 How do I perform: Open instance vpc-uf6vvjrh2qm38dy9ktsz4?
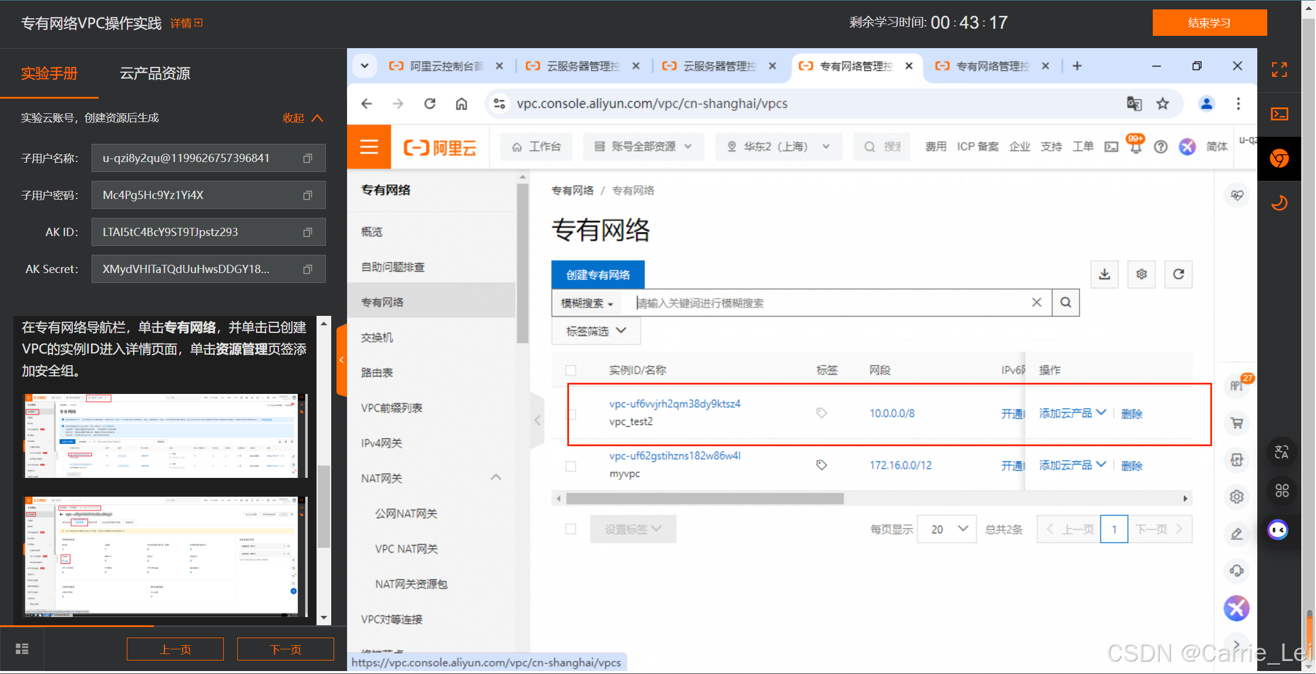tap(675, 404)
